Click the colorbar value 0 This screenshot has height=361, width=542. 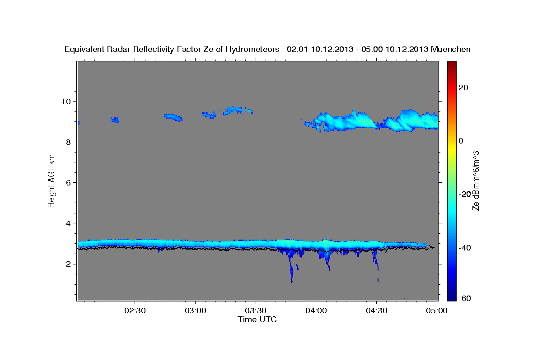[461, 141]
